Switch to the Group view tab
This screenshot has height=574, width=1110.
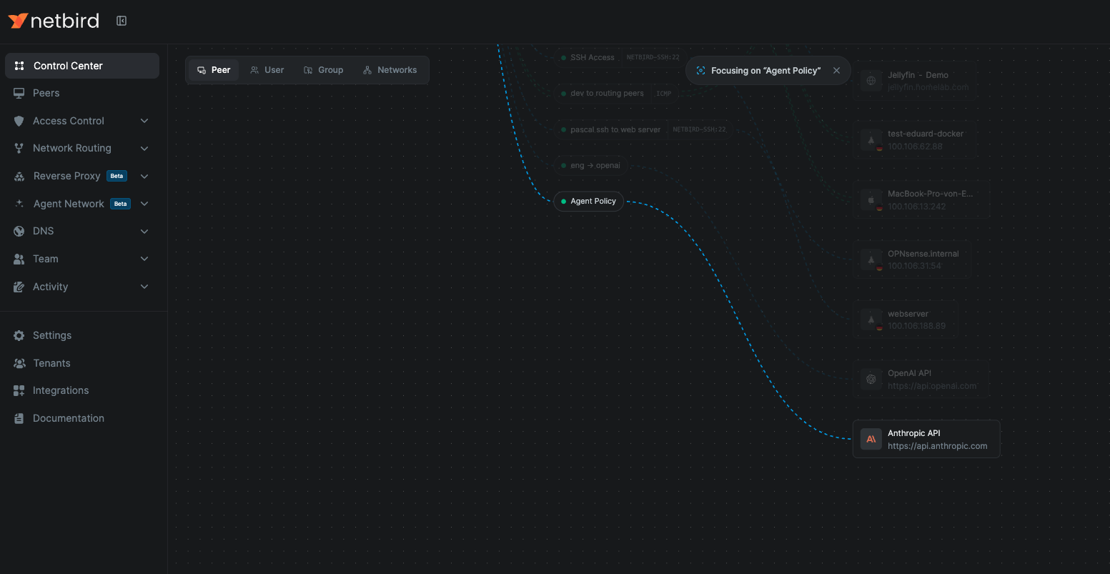pyautogui.click(x=323, y=70)
